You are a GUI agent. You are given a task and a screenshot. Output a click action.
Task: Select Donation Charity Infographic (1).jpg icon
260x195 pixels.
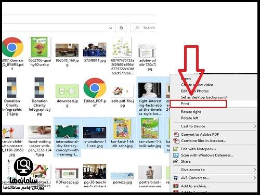click(x=11, y=87)
